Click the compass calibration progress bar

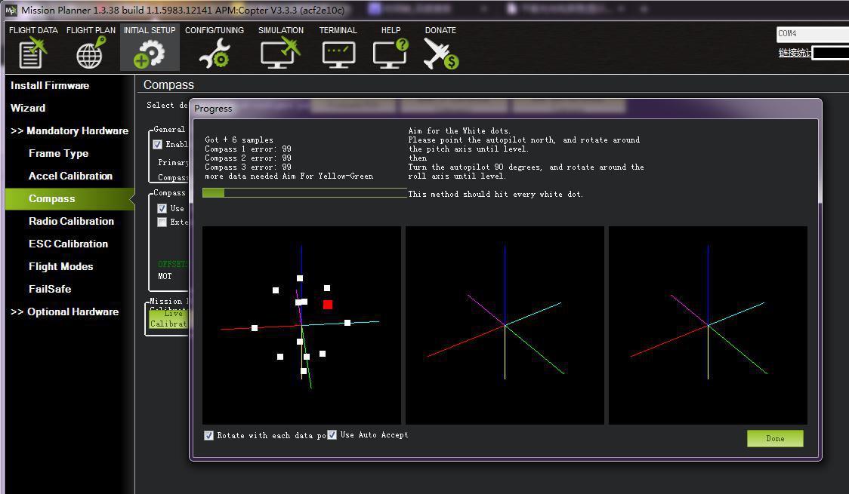pyautogui.click(x=304, y=193)
